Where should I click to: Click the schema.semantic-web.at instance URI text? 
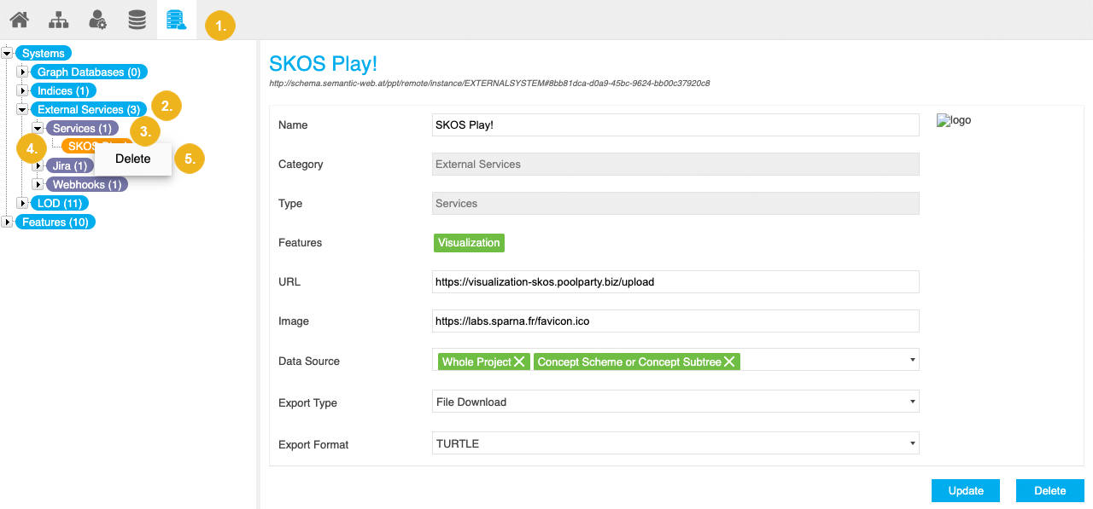(489, 84)
